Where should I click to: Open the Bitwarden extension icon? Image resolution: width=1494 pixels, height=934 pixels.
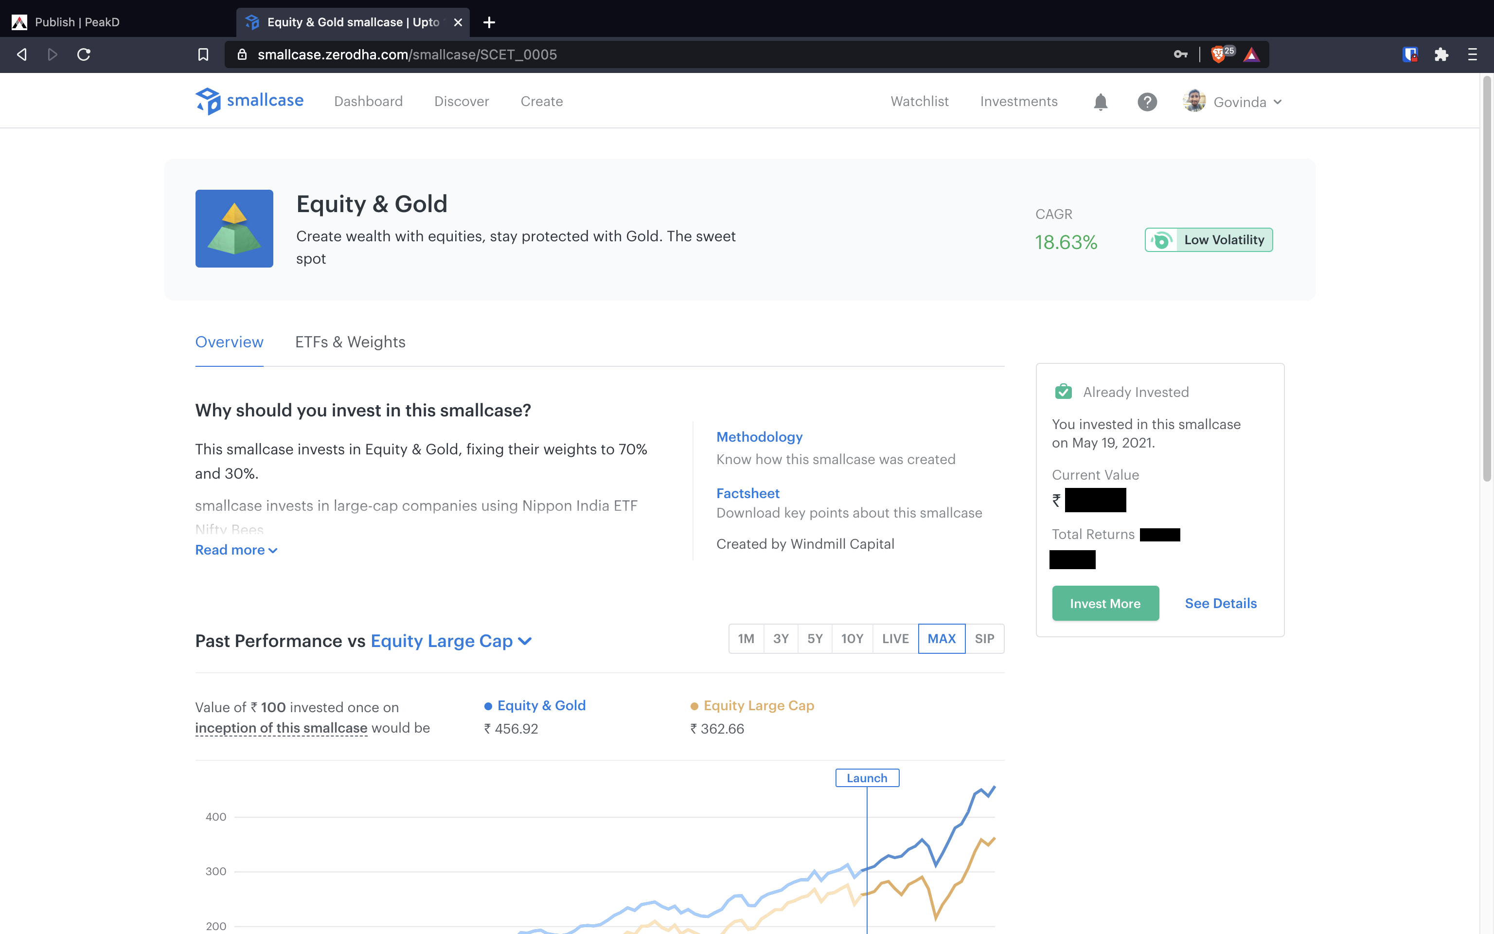click(1410, 54)
